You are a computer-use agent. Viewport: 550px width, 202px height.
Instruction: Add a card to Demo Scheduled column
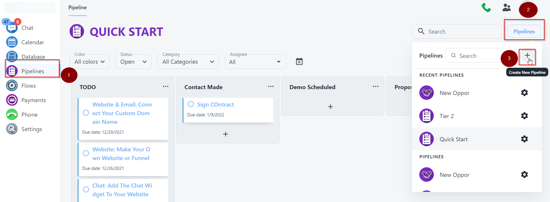[x=330, y=107]
